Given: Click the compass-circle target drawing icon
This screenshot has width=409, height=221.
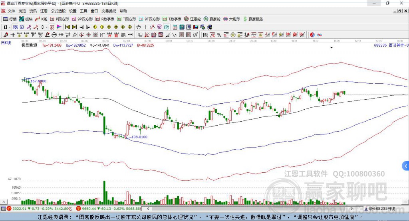Looking at the screenshot, I should [x=81, y=35].
